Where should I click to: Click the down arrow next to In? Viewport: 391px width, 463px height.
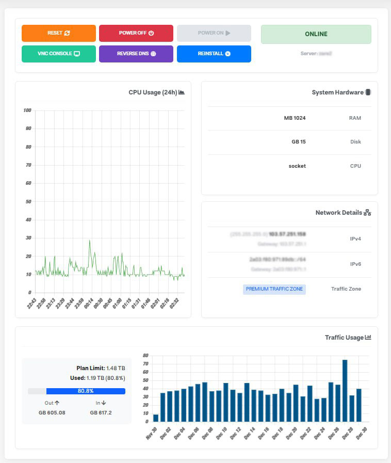point(104,403)
